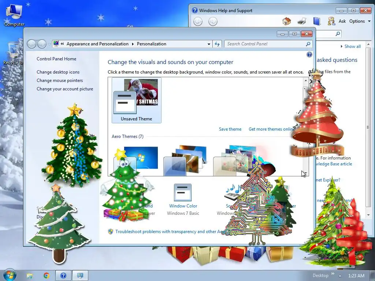Expand the Desktop toolbar chevron on taskbar
This screenshot has height=281, width=375.
click(x=333, y=274)
